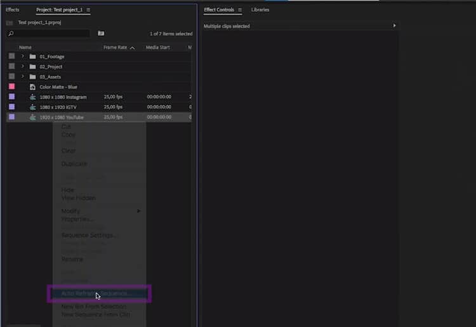
Task: Click the Color Matte - Blue item icon
Action: 32,87
